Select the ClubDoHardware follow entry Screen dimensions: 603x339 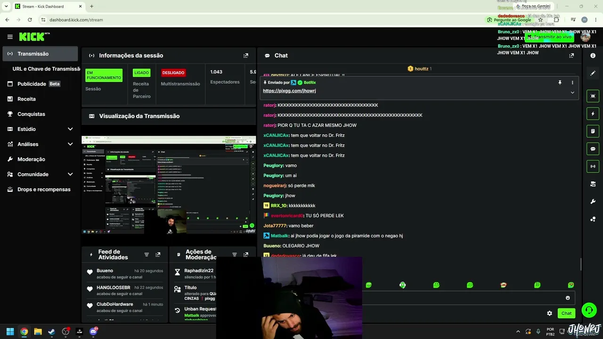125,307
